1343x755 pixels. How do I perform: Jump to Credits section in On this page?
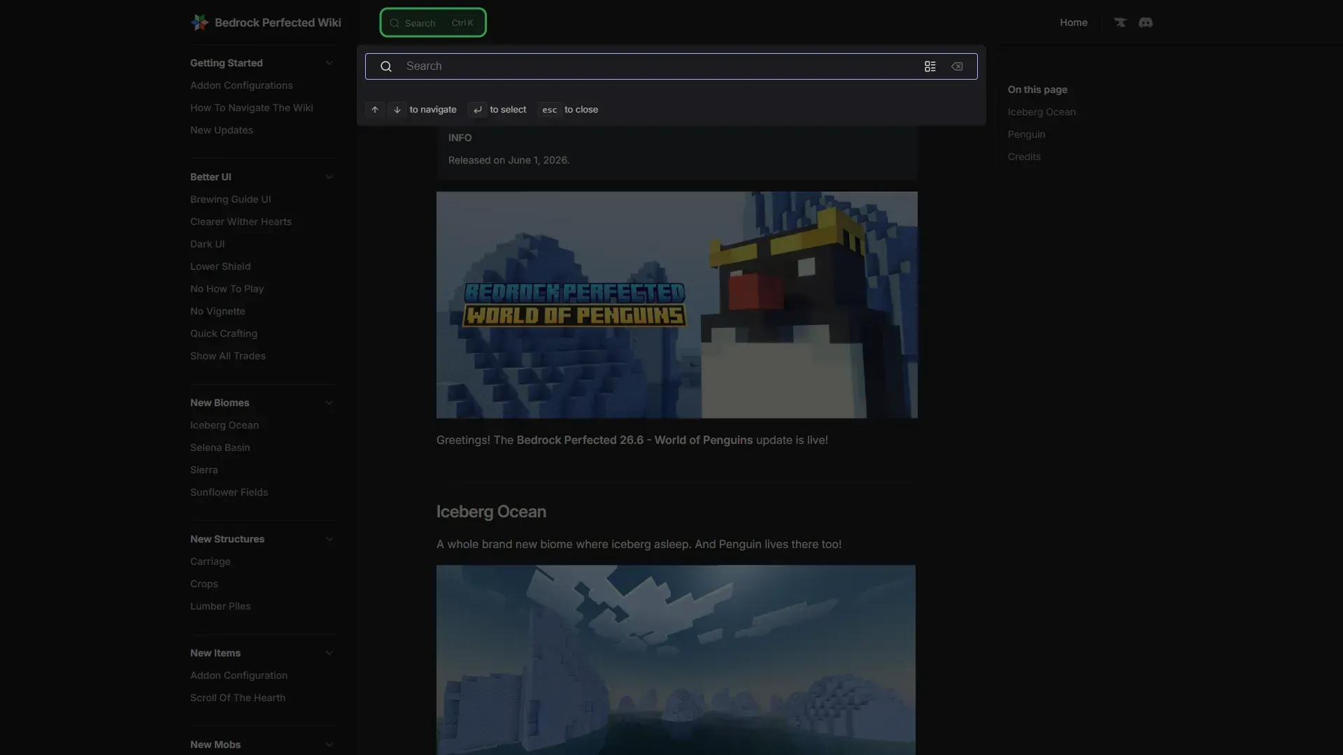point(1024,157)
